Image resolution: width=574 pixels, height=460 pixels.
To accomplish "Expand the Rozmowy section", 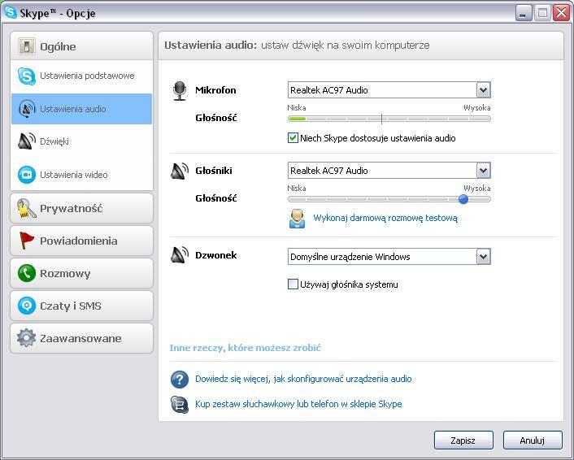I will (81, 273).
